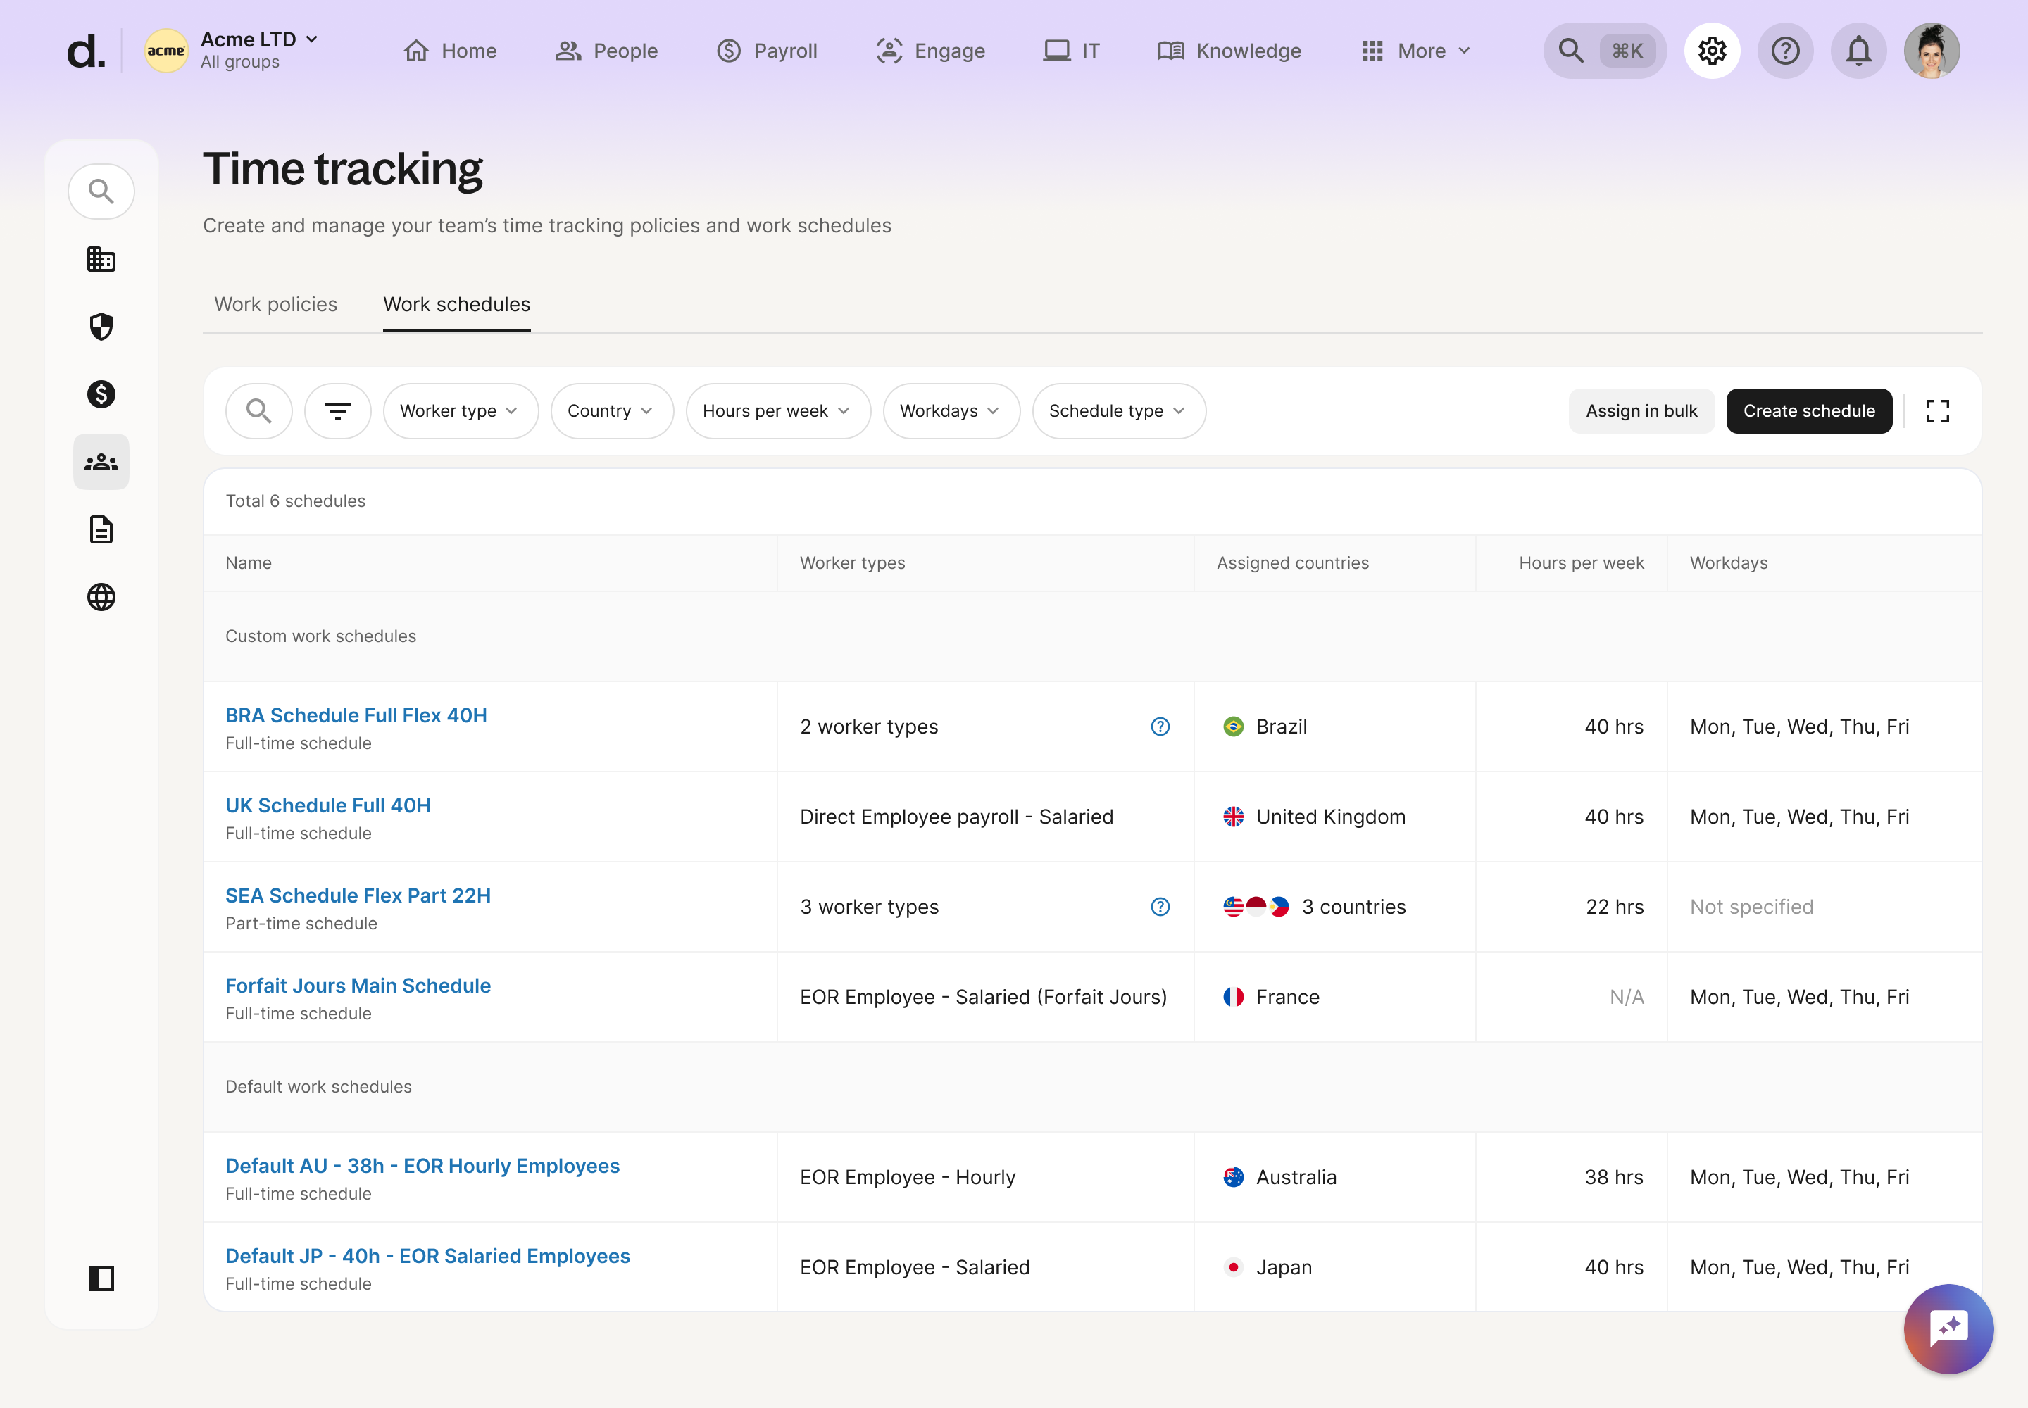Click the notifications bell icon
Image resolution: width=2028 pixels, height=1408 pixels.
[x=1858, y=51]
